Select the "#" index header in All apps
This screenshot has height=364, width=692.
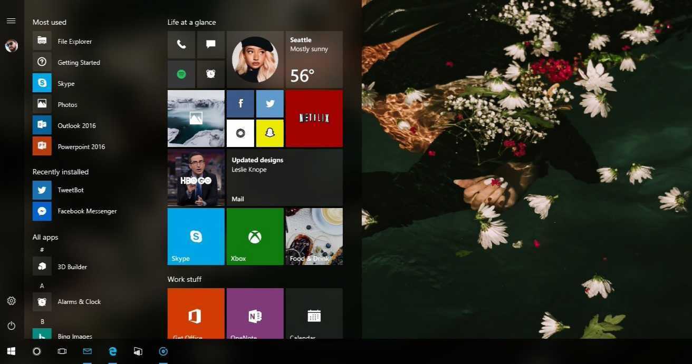coord(42,250)
